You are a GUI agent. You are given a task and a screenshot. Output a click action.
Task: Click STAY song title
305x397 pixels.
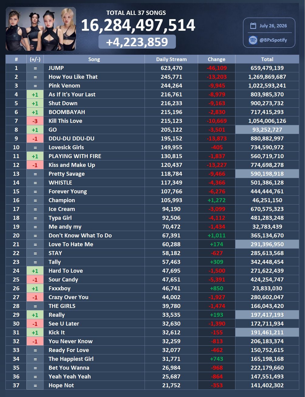coord(55,253)
